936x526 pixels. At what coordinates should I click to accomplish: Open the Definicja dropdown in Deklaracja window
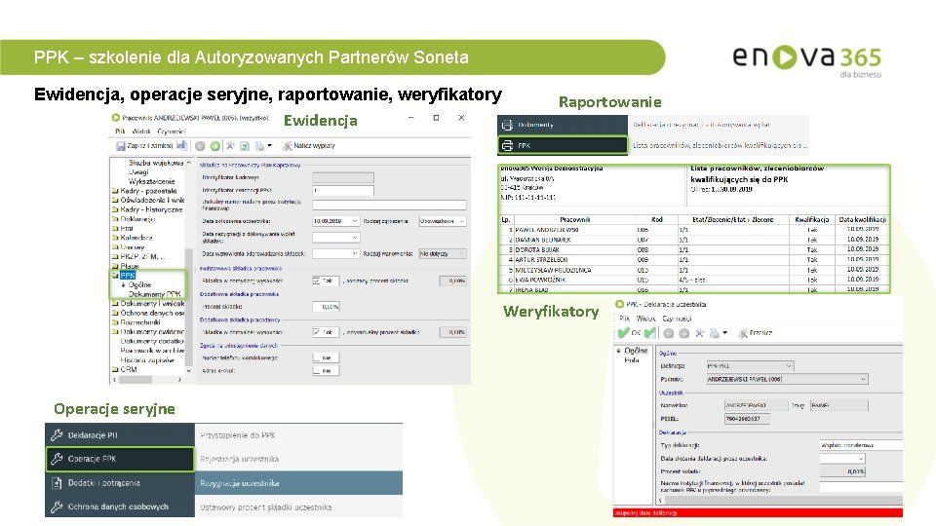point(789,366)
